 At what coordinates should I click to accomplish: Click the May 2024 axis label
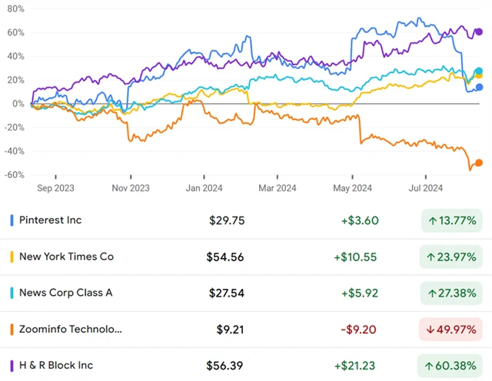tap(352, 187)
